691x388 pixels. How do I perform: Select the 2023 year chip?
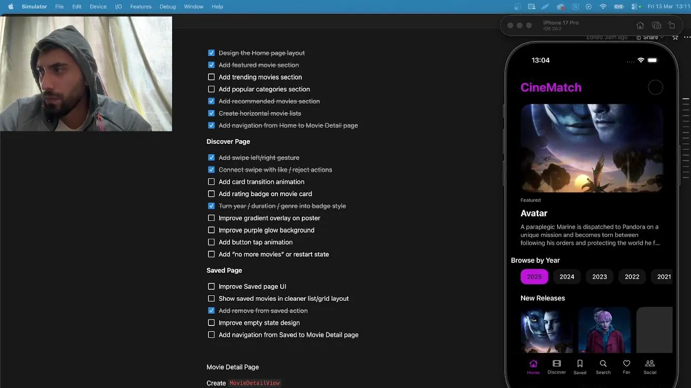pos(599,276)
